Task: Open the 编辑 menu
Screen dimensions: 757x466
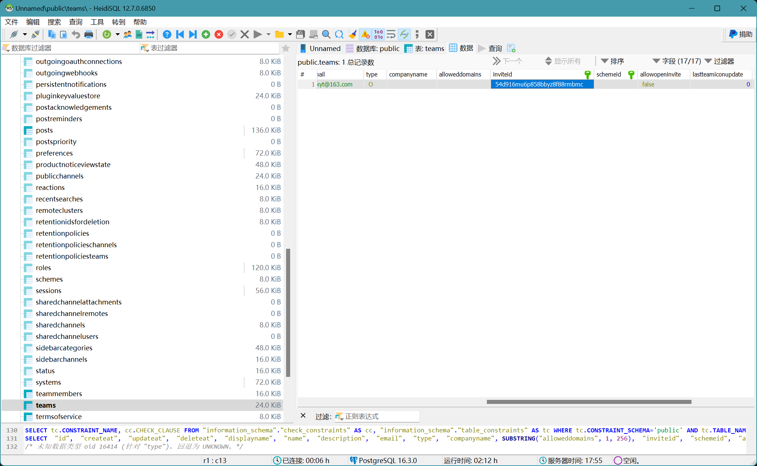Action: point(33,22)
